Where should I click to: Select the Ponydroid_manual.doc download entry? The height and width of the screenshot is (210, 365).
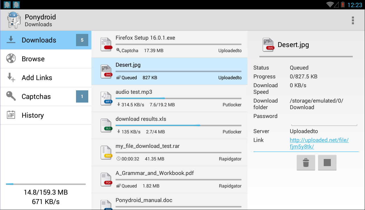pos(169,201)
